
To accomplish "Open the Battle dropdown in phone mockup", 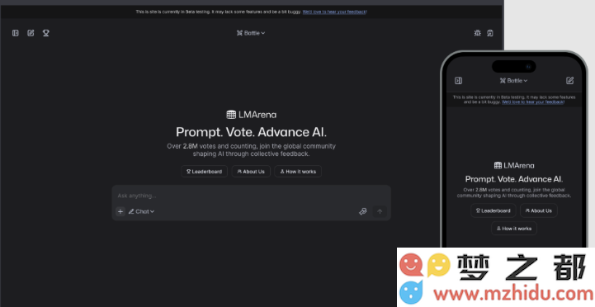I will (513, 80).
